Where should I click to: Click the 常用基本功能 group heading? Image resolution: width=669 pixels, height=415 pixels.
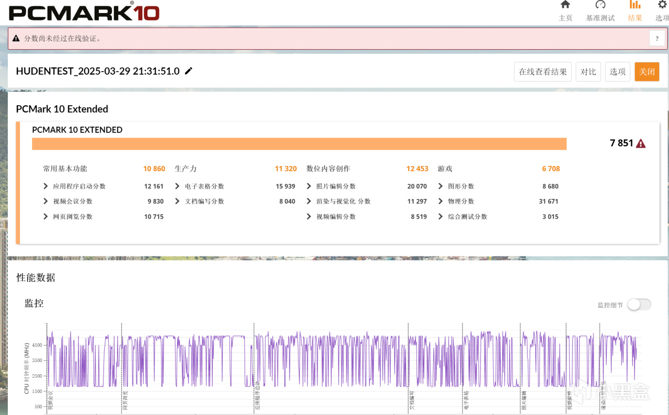[x=65, y=169]
